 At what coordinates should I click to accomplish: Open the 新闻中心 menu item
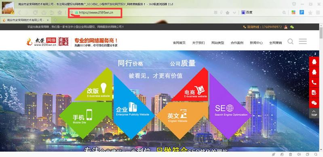tap(256, 43)
